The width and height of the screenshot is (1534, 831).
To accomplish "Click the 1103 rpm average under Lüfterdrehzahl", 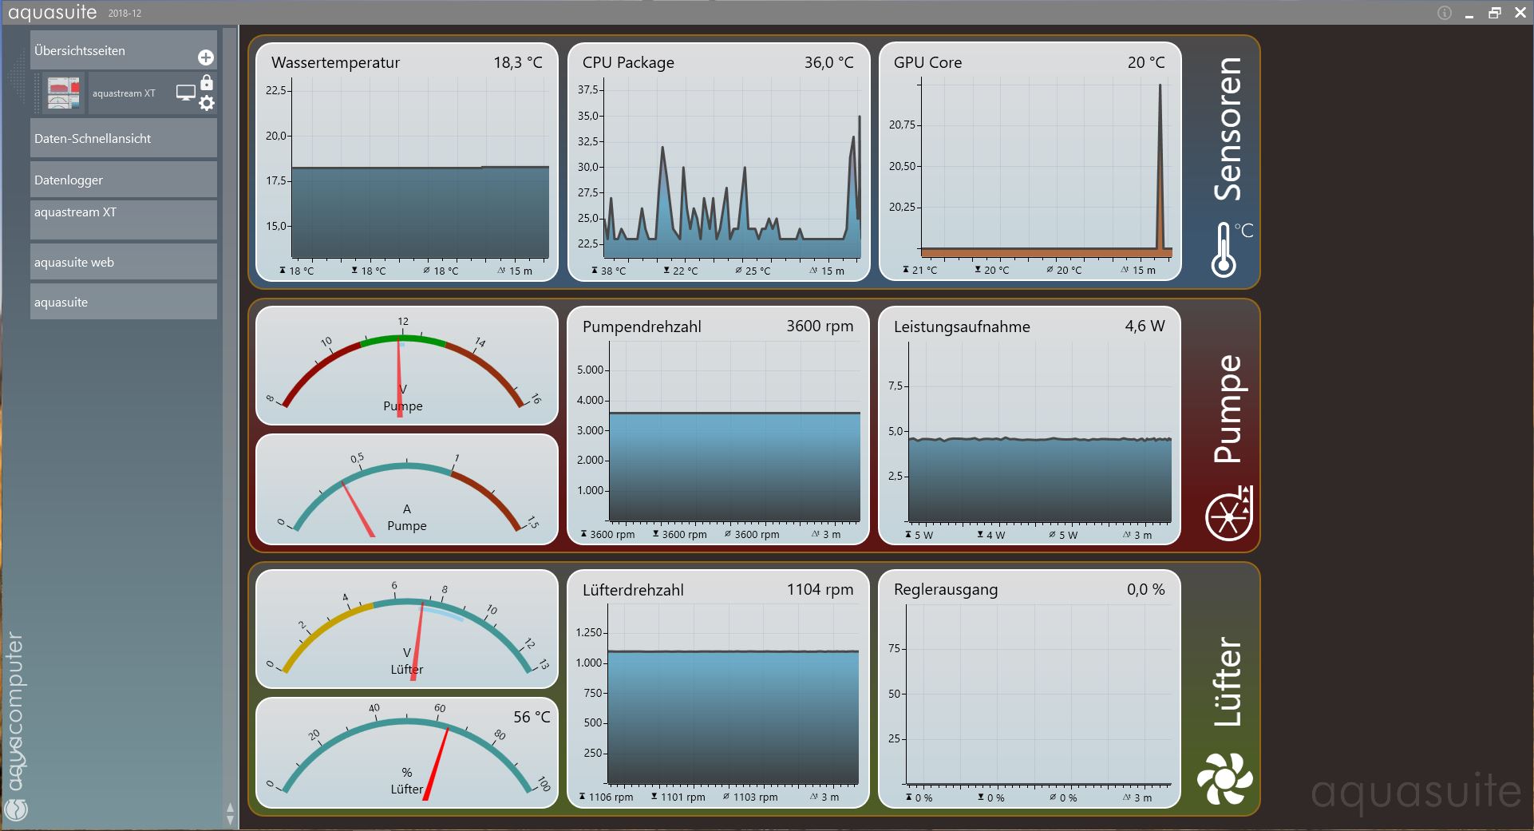I will (750, 797).
